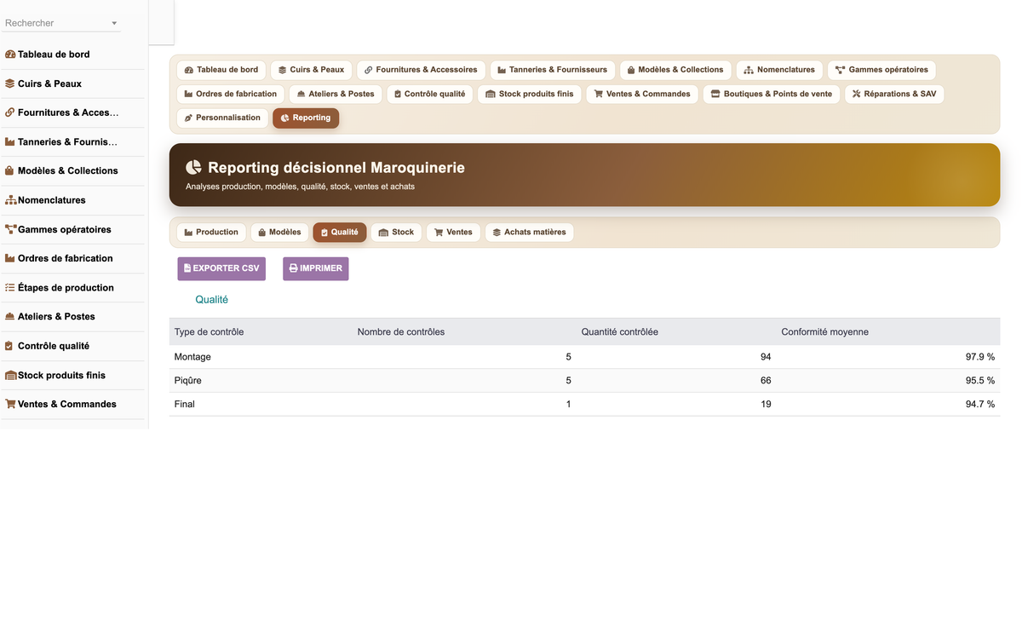Click the sidebar Ateliers & Postes icon
Image resolution: width=1022 pixels, height=633 pixels.
10,316
